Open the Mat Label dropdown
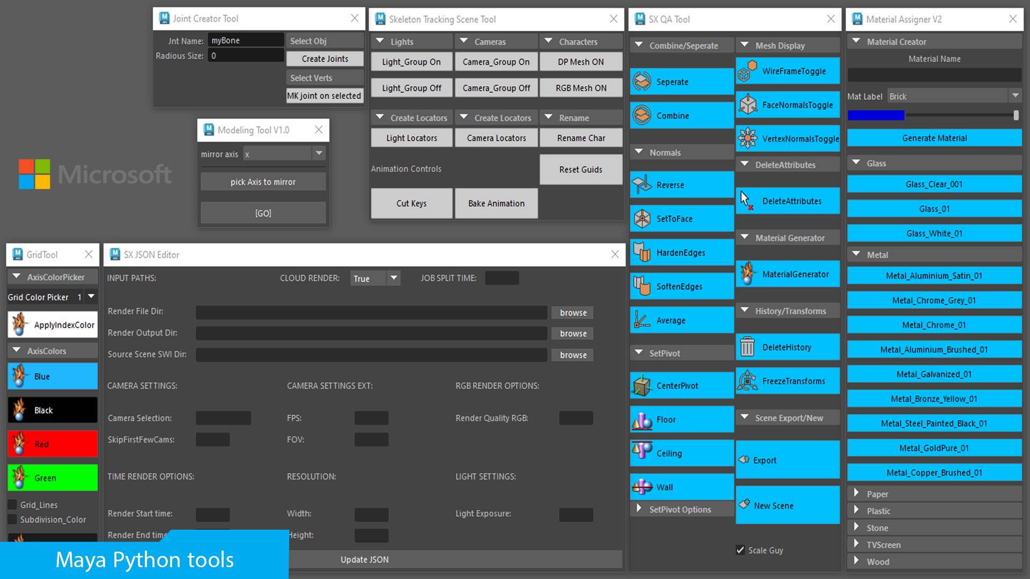This screenshot has height=579, width=1030. 1016,95
